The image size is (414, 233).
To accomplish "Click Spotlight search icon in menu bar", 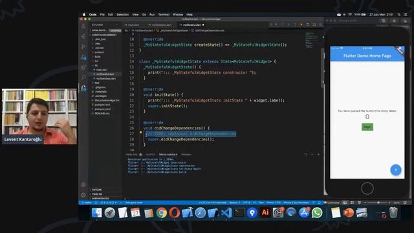I will click(x=399, y=14).
